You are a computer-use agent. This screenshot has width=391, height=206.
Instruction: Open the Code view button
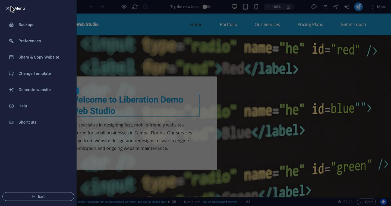click(x=366, y=202)
